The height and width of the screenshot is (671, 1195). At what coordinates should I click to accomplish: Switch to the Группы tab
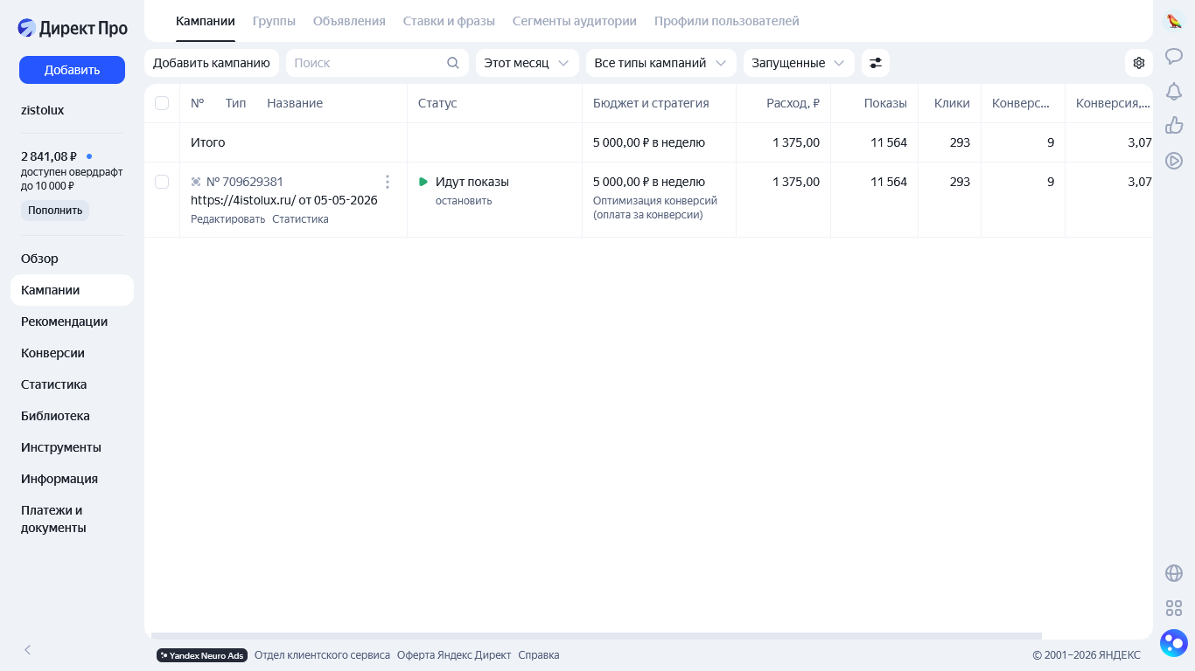click(274, 21)
